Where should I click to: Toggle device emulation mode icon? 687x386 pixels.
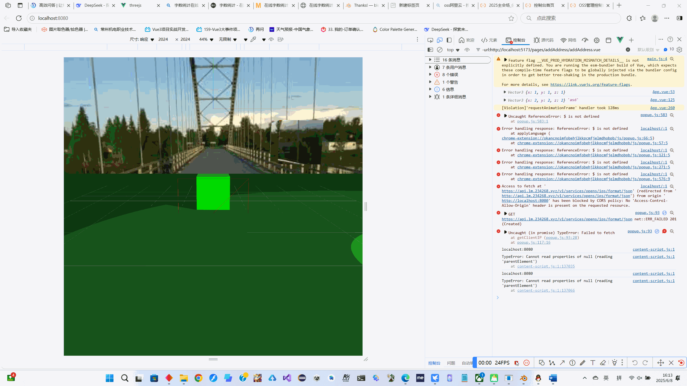440,40
